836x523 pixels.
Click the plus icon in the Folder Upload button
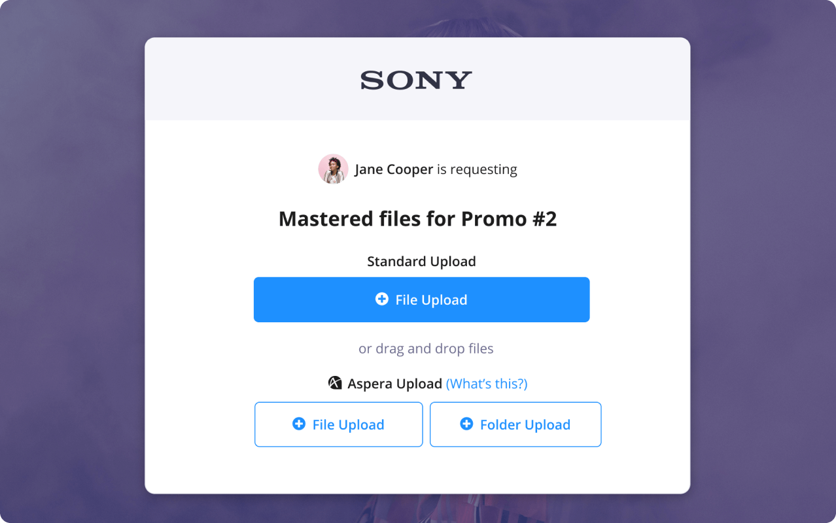coord(466,424)
